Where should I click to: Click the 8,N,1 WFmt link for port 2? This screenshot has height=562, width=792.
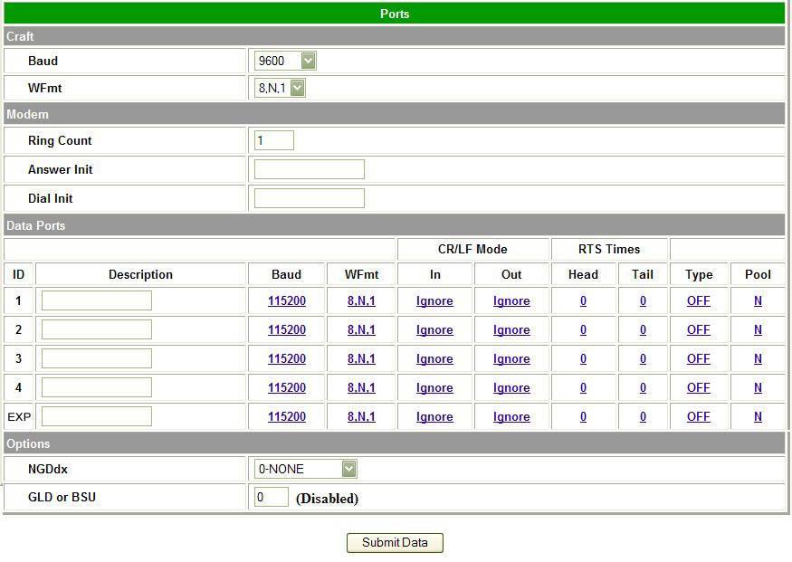(x=361, y=329)
